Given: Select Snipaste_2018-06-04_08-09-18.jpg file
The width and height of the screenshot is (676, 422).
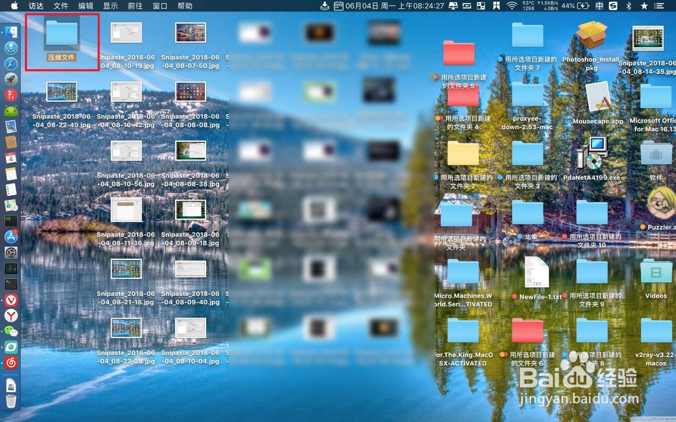Looking at the screenshot, I should click(x=191, y=210).
